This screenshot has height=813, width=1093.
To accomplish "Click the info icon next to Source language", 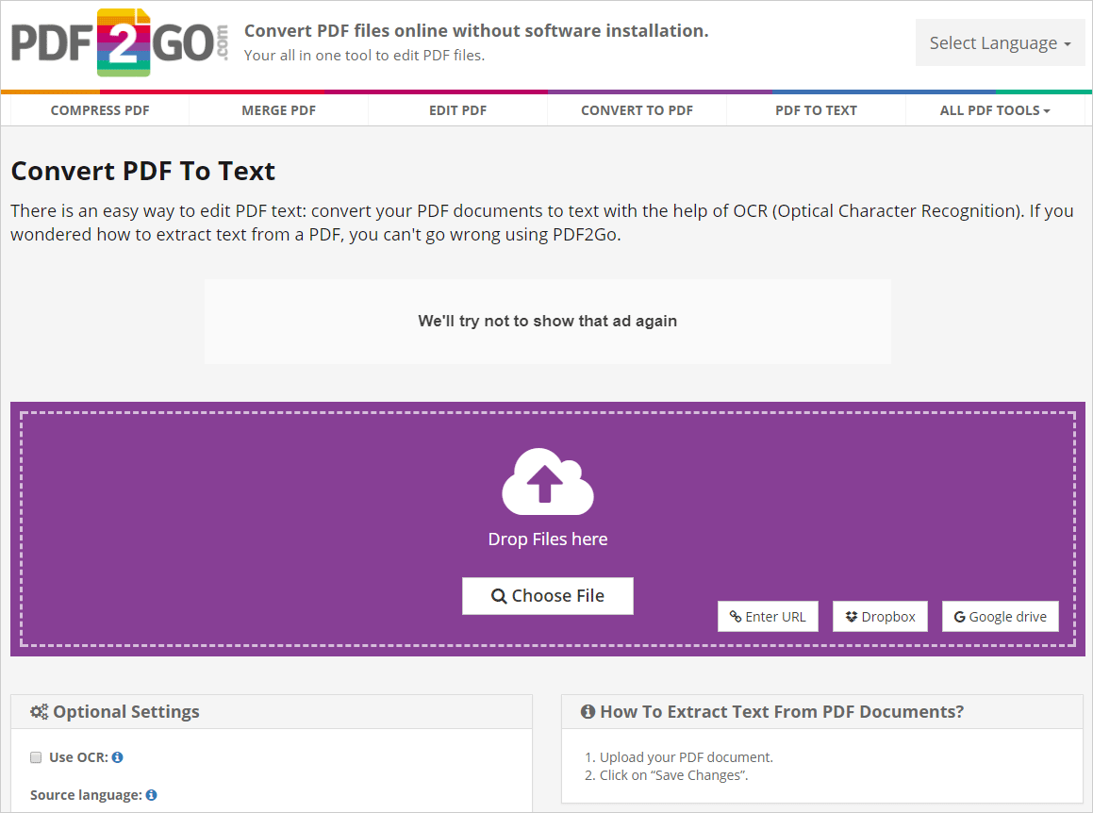I will pos(151,795).
